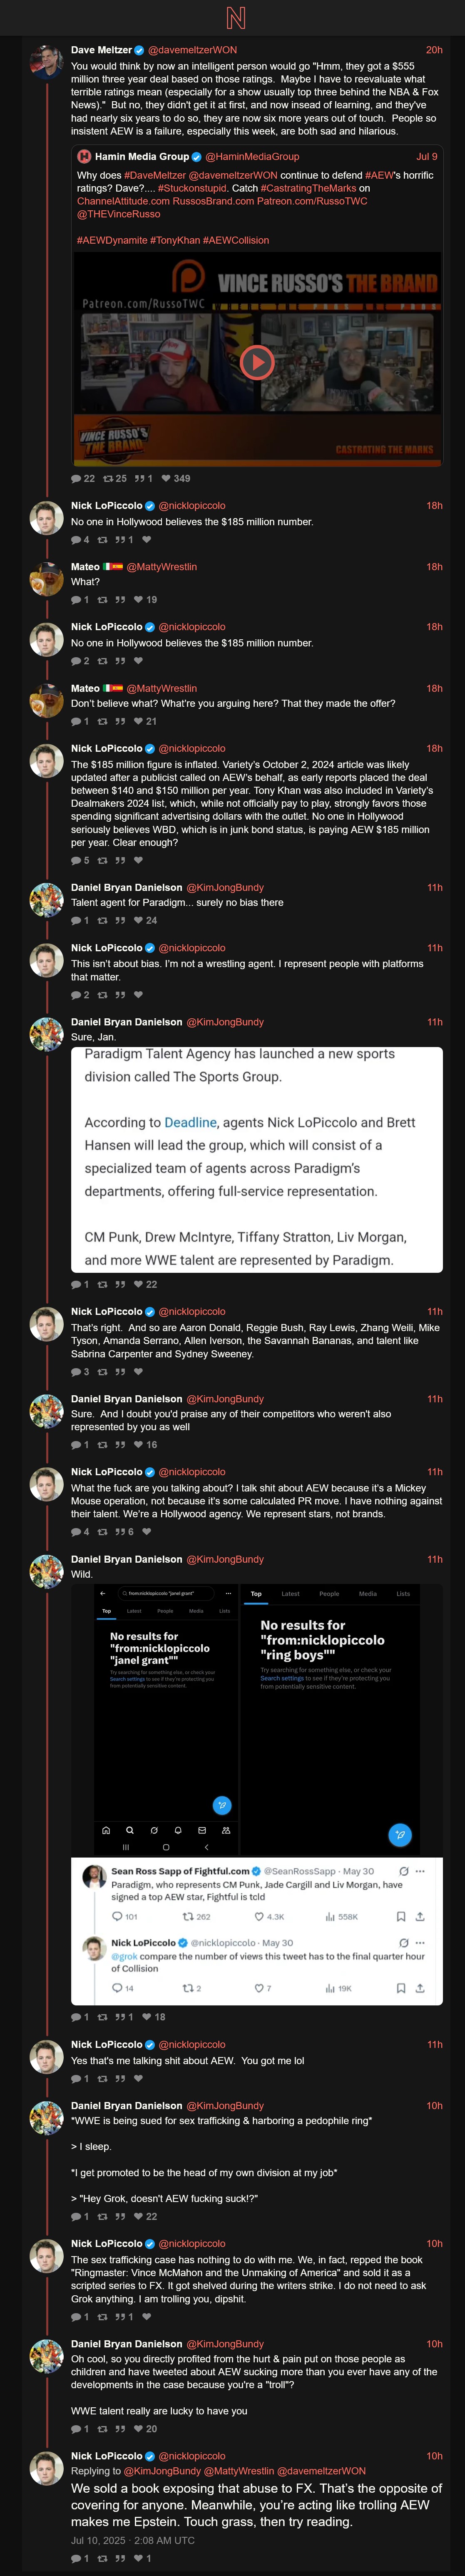Open the #Stuckonstupid hashtag link

click(192, 187)
